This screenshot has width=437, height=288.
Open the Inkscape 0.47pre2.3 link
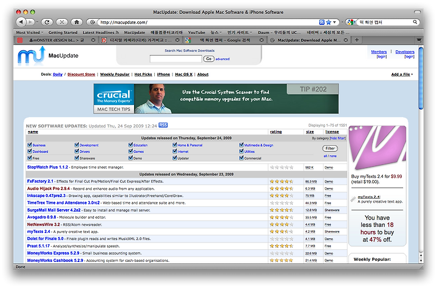[46, 195]
